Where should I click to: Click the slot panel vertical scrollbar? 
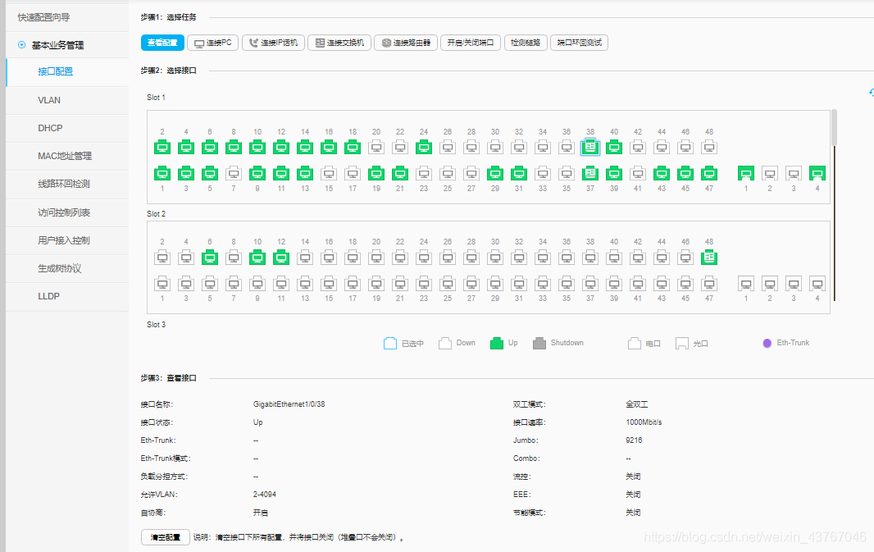(x=834, y=128)
